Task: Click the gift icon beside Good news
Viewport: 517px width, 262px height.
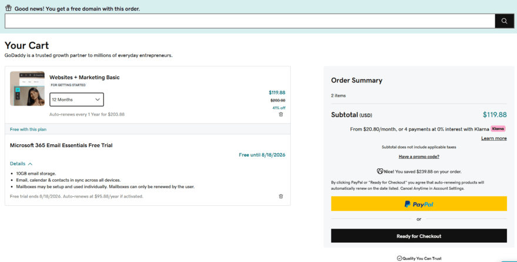Action: (9, 8)
